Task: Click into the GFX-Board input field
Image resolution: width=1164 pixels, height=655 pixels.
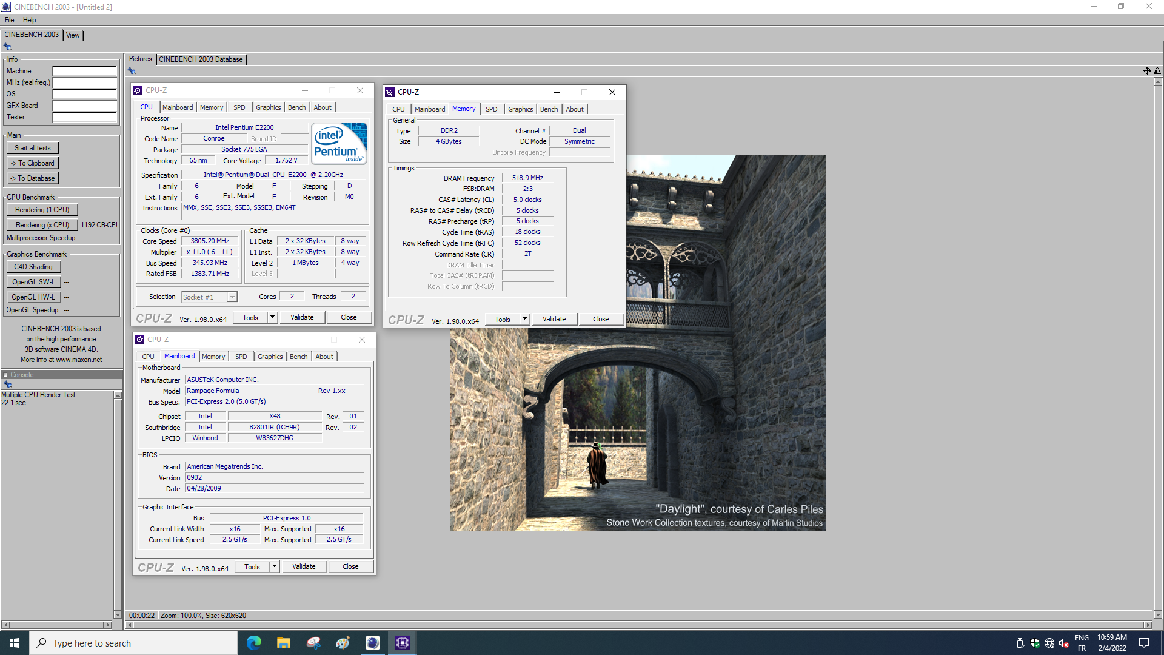Action: (x=85, y=106)
